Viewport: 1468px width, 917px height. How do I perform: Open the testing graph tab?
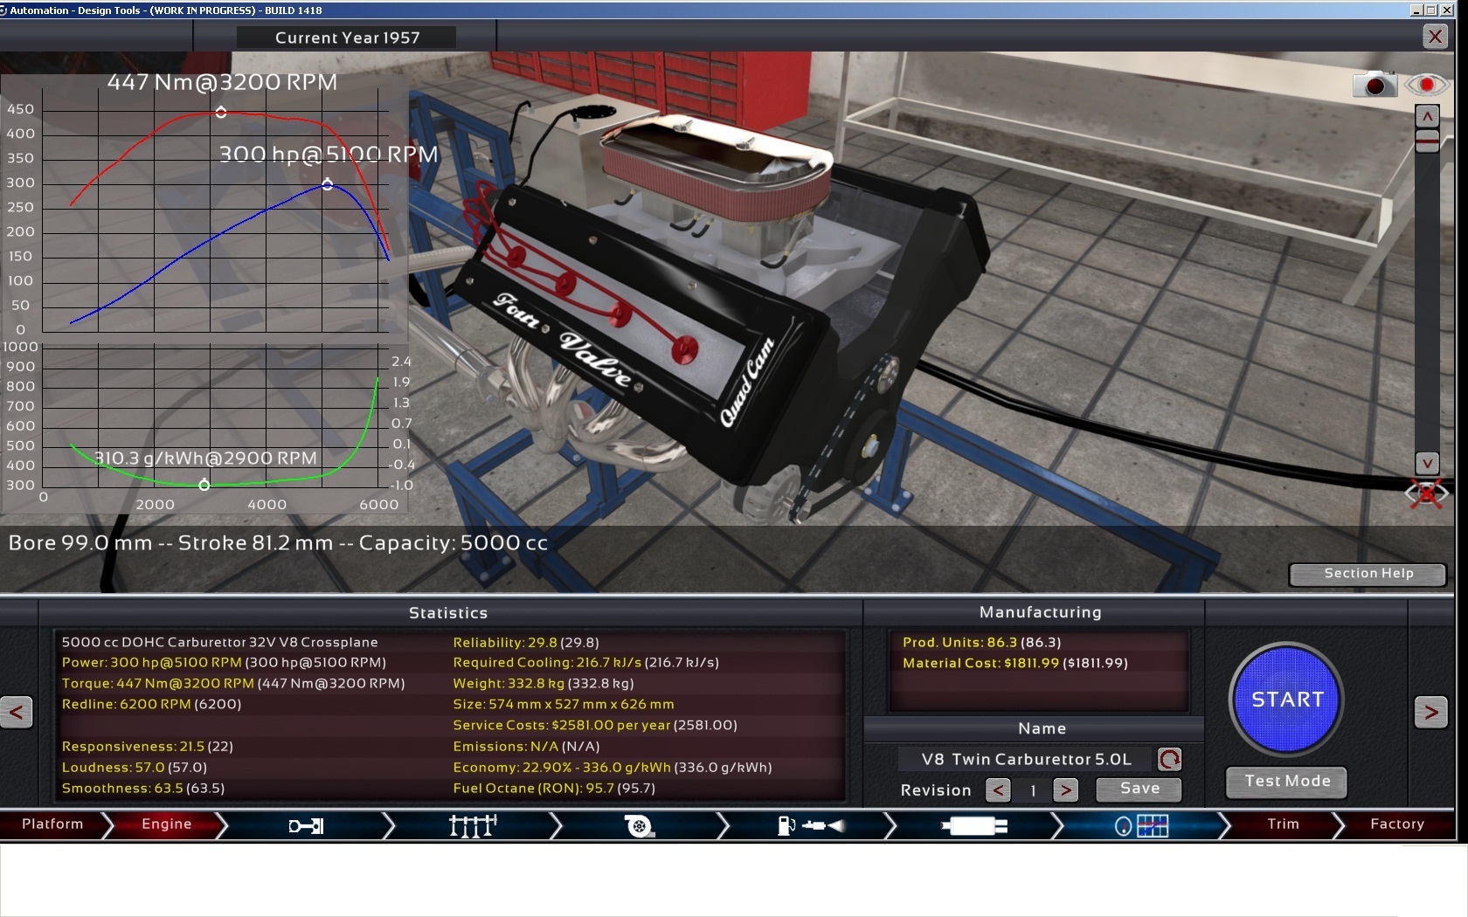pos(1141,825)
